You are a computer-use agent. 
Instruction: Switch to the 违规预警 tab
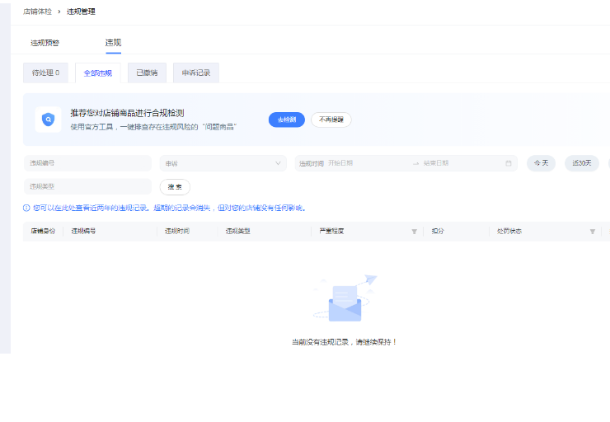[x=45, y=42]
